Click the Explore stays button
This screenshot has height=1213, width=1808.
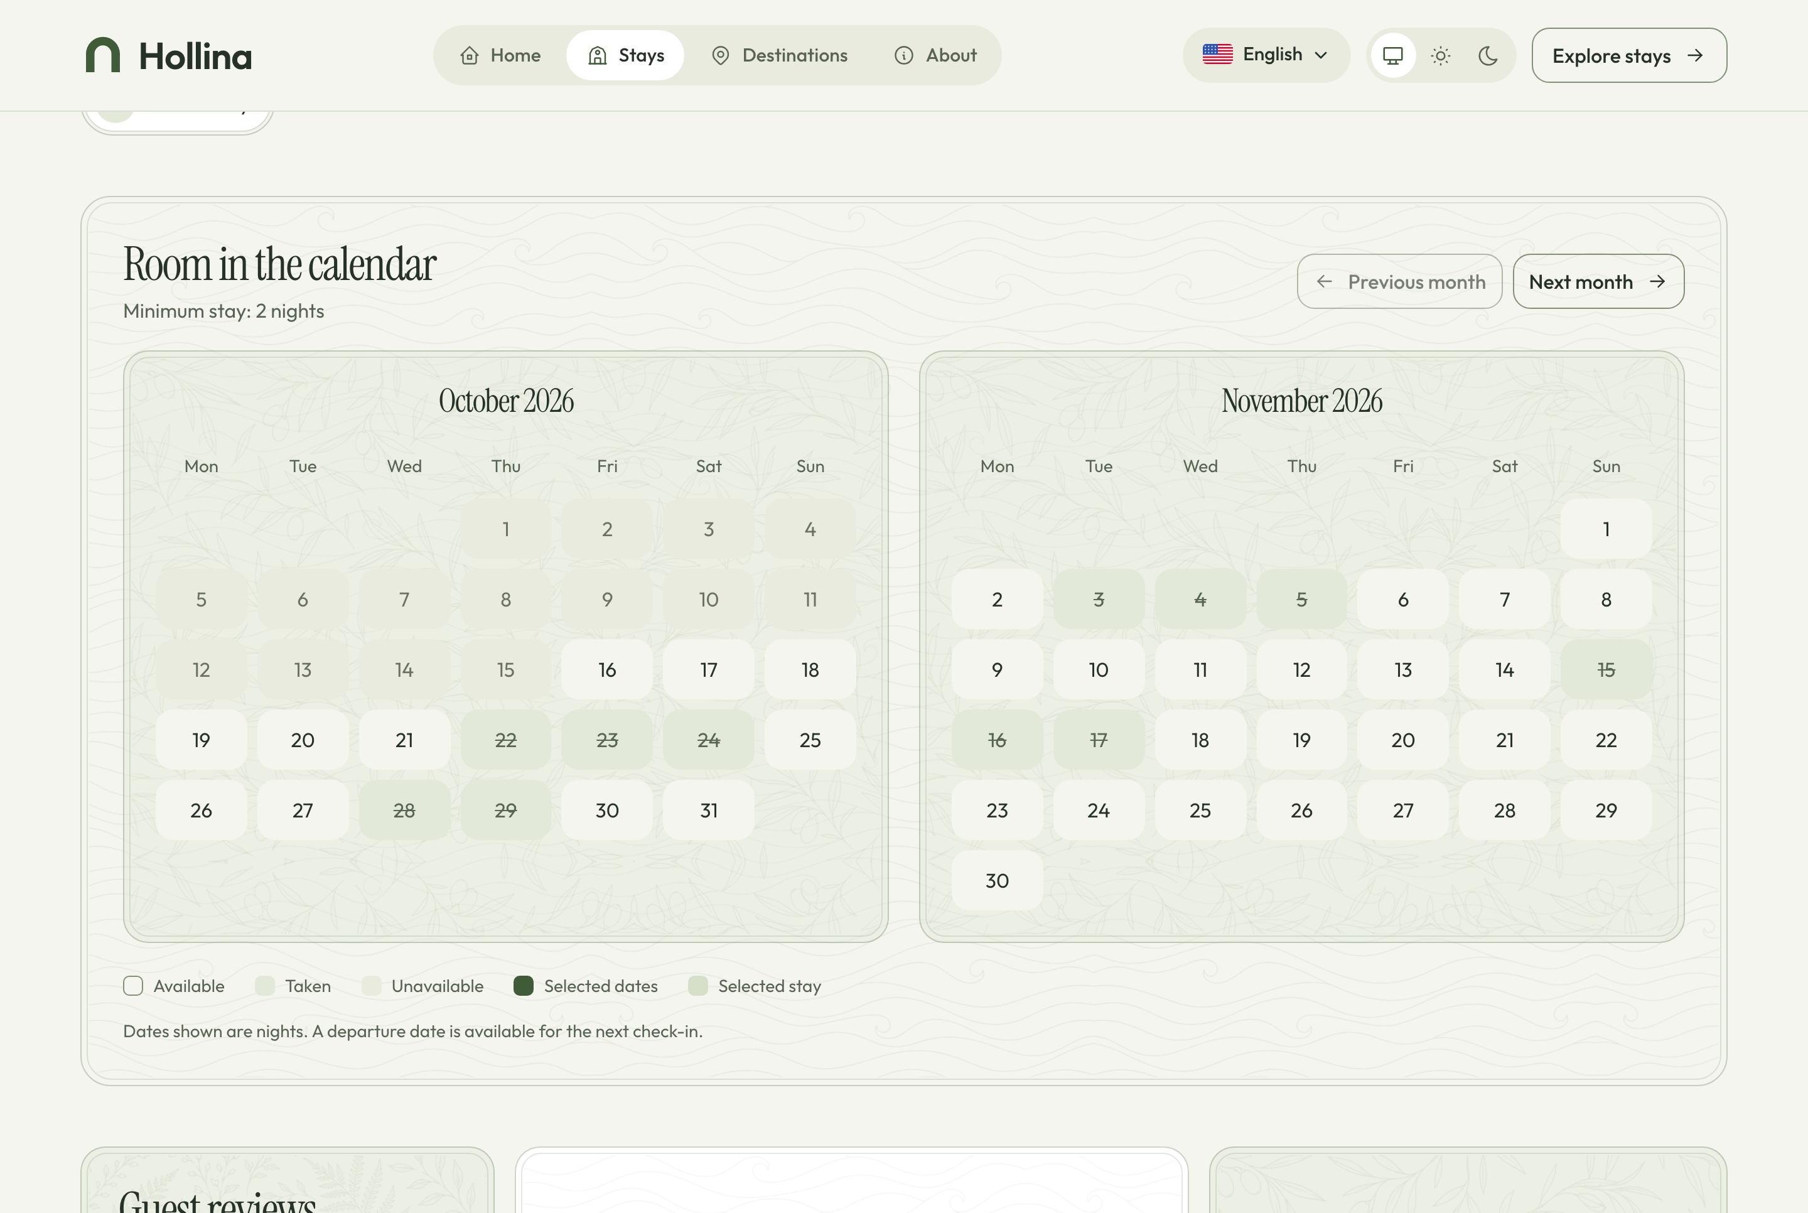click(1628, 56)
